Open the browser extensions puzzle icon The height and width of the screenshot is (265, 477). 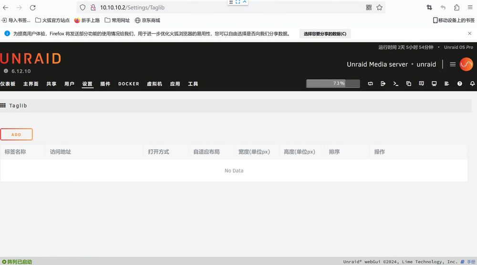[x=456, y=8]
